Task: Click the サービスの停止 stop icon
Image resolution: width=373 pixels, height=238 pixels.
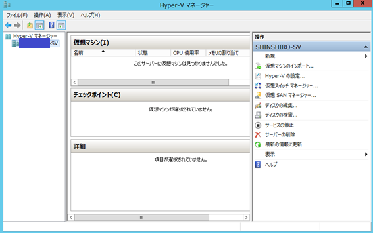Action: (258, 125)
